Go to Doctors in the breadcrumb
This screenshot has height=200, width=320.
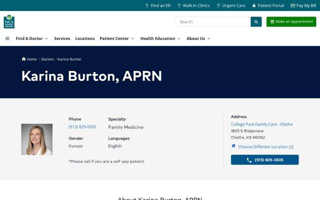47,59
